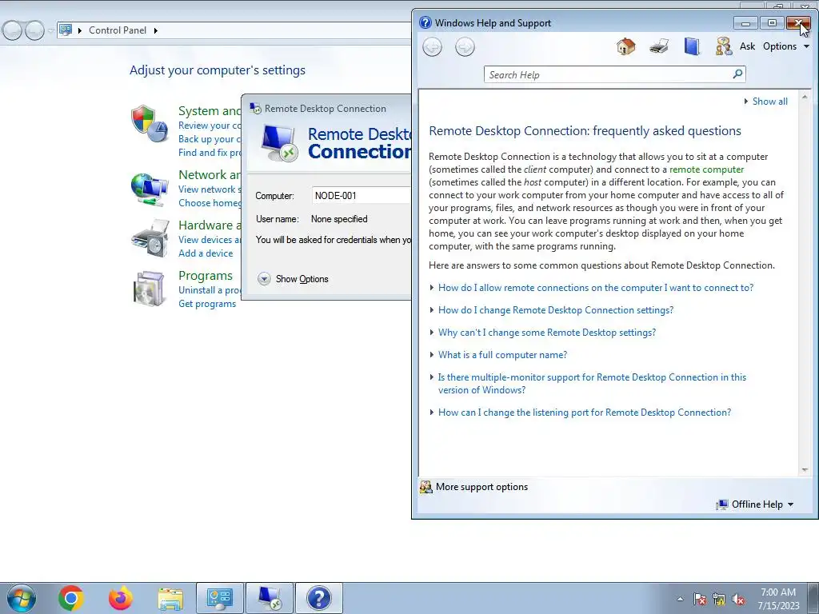Viewport: 819px width, 614px height.
Task: Open Windows Explorer from the taskbar
Action: [170, 599]
